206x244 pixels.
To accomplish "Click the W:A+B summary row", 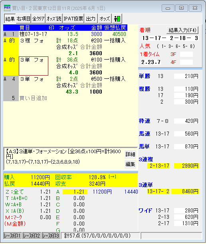I will tap(28, 204).
